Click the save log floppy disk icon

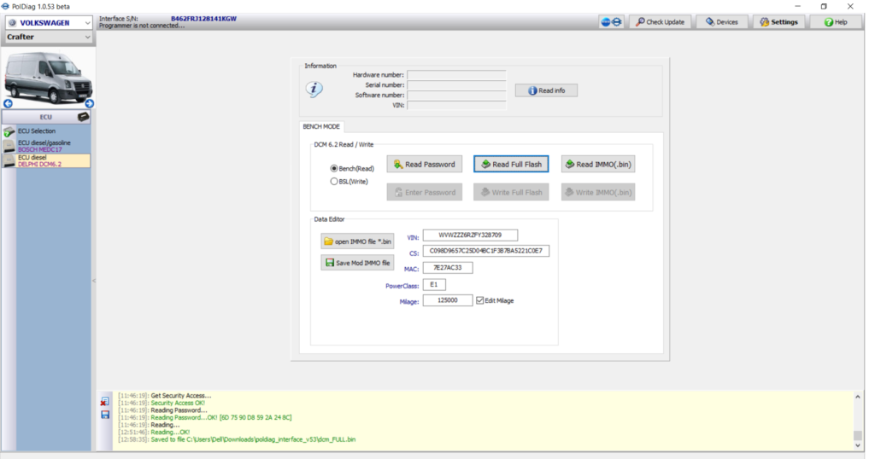coord(105,415)
